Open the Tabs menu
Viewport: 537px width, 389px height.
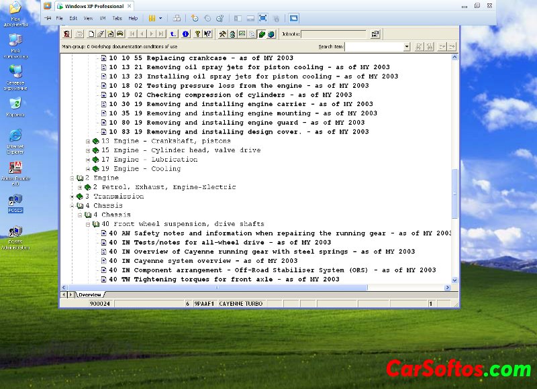[117, 18]
